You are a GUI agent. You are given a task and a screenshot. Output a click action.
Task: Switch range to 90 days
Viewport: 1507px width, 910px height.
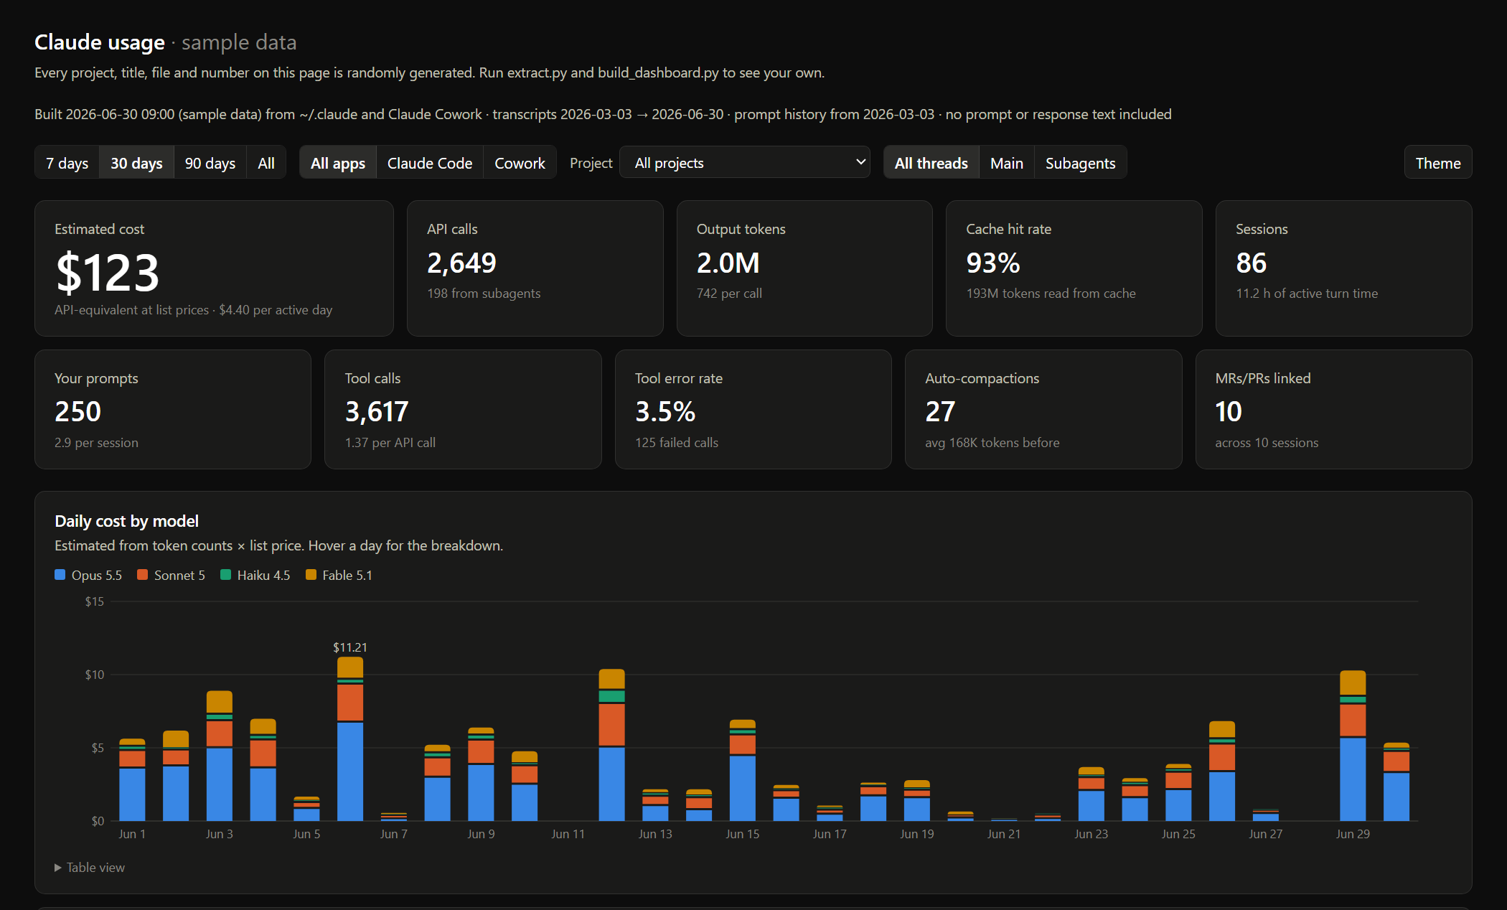coord(210,163)
